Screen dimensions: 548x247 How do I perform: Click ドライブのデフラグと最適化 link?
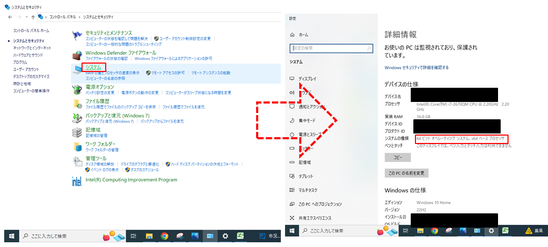(x=140, y=164)
